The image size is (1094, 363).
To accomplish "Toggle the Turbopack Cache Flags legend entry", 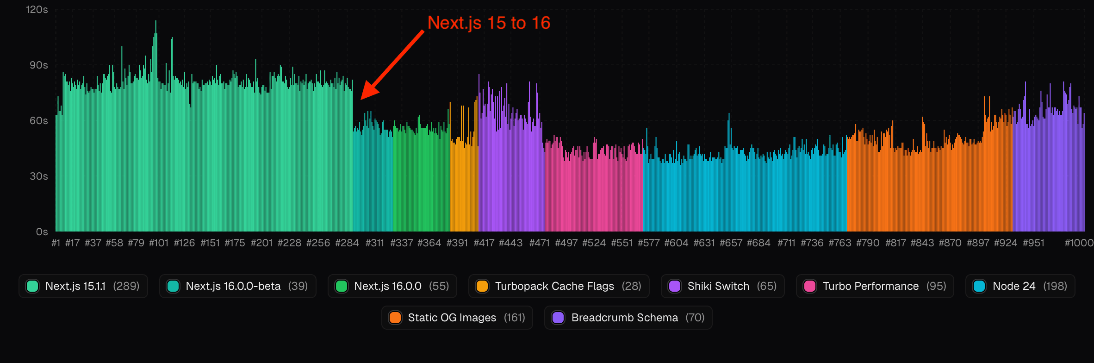I will (559, 286).
